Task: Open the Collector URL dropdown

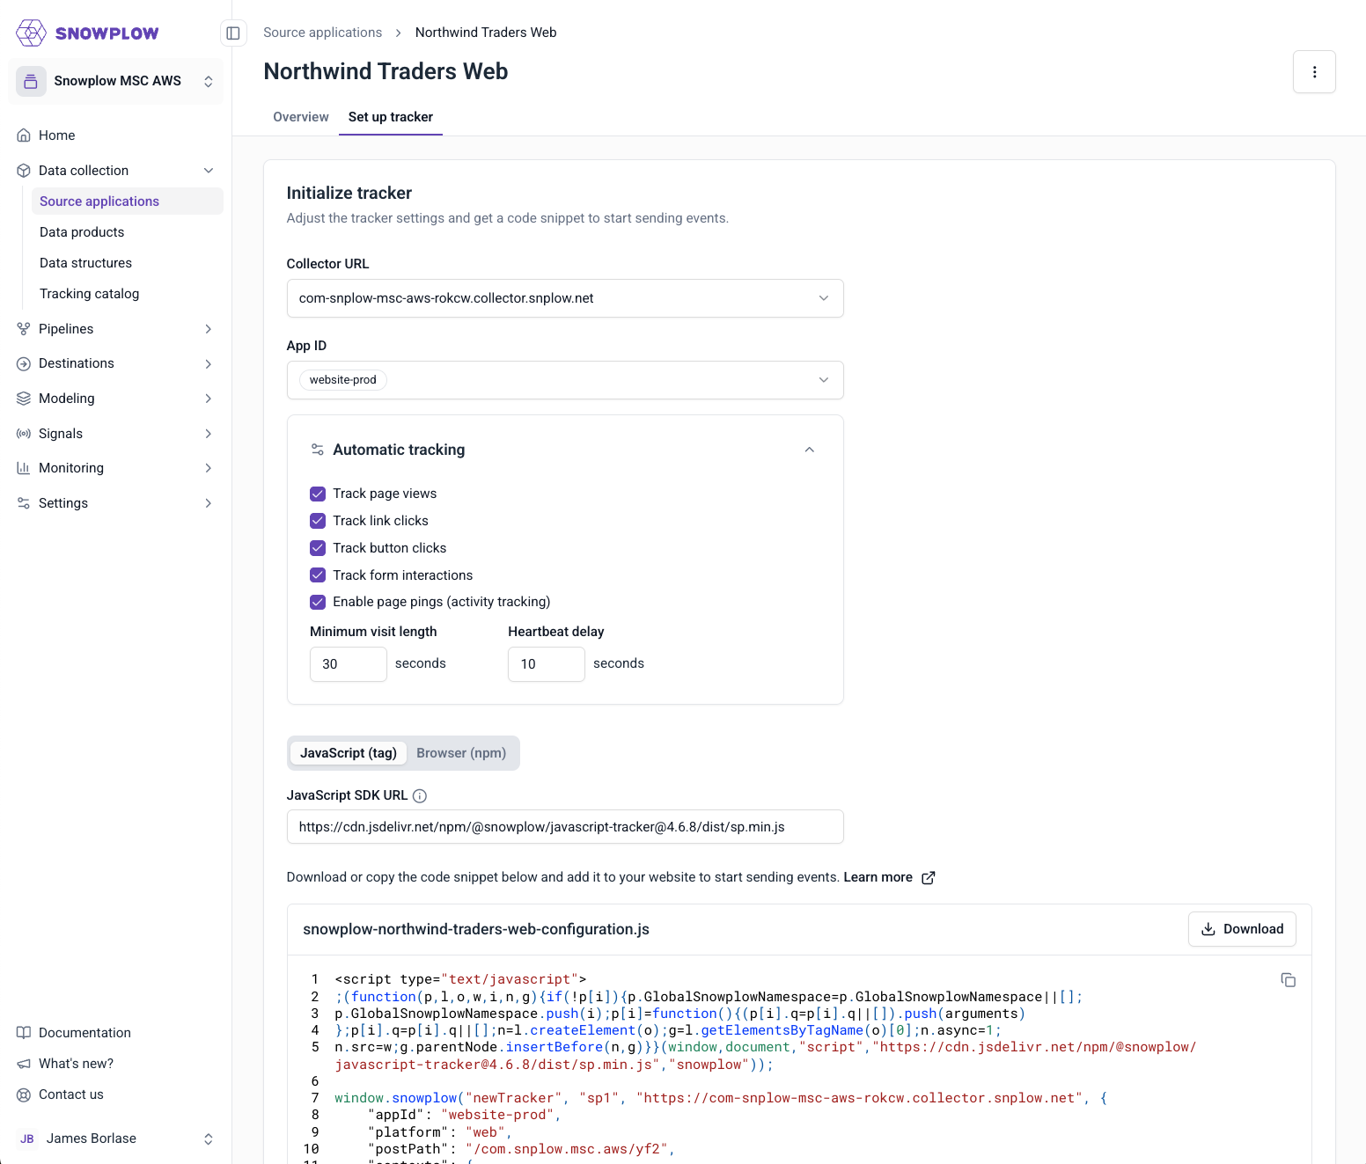Action: [x=565, y=298]
